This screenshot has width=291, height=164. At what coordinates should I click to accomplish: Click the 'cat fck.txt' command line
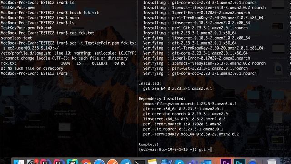pos(47,33)
